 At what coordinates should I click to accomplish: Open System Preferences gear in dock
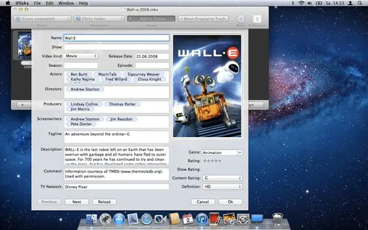click(243, 219)
